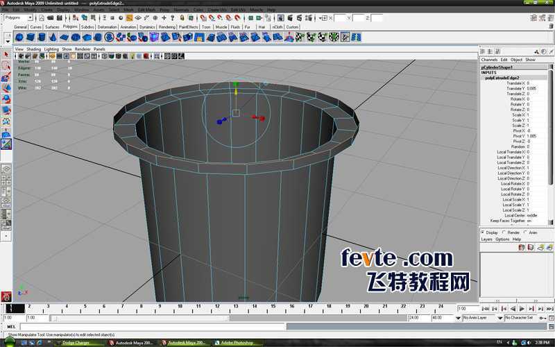Switch to the Rendering shelf tab
This screenshot has width=555, height=347.
point(167,27)
